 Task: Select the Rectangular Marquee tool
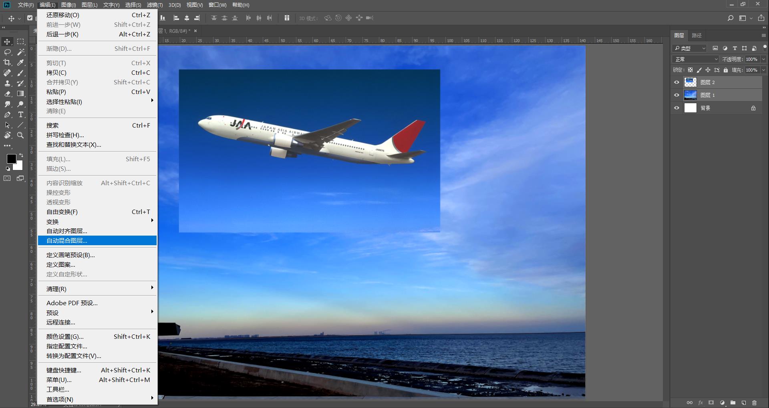pos(20,42)
